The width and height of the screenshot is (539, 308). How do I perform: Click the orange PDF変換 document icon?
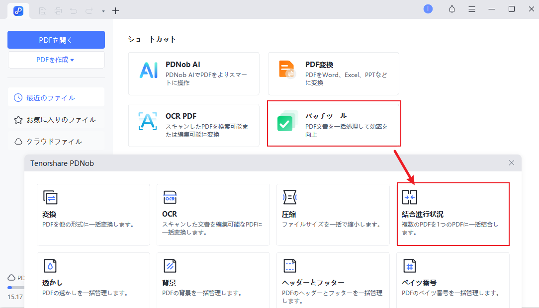287,70
